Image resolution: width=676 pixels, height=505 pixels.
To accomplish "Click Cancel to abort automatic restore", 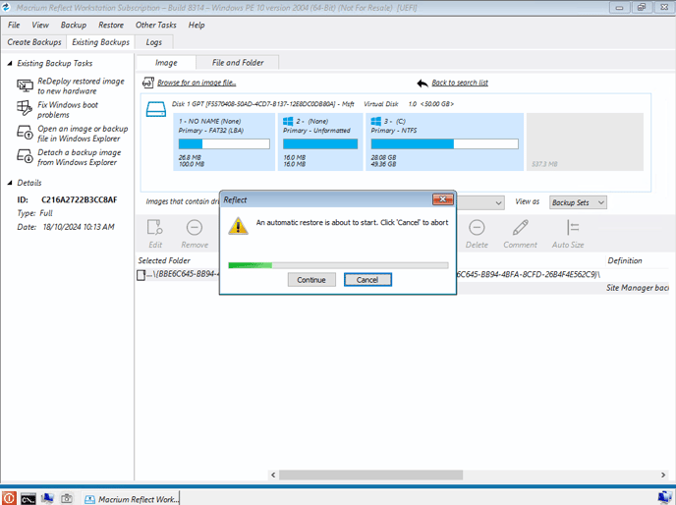I will (x=367, y=280).
